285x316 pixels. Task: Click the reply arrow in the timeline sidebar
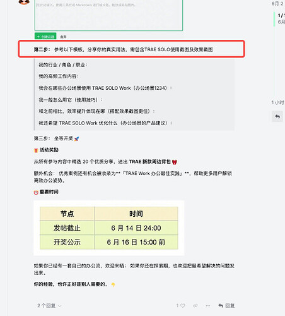click(x=277, y=116)
